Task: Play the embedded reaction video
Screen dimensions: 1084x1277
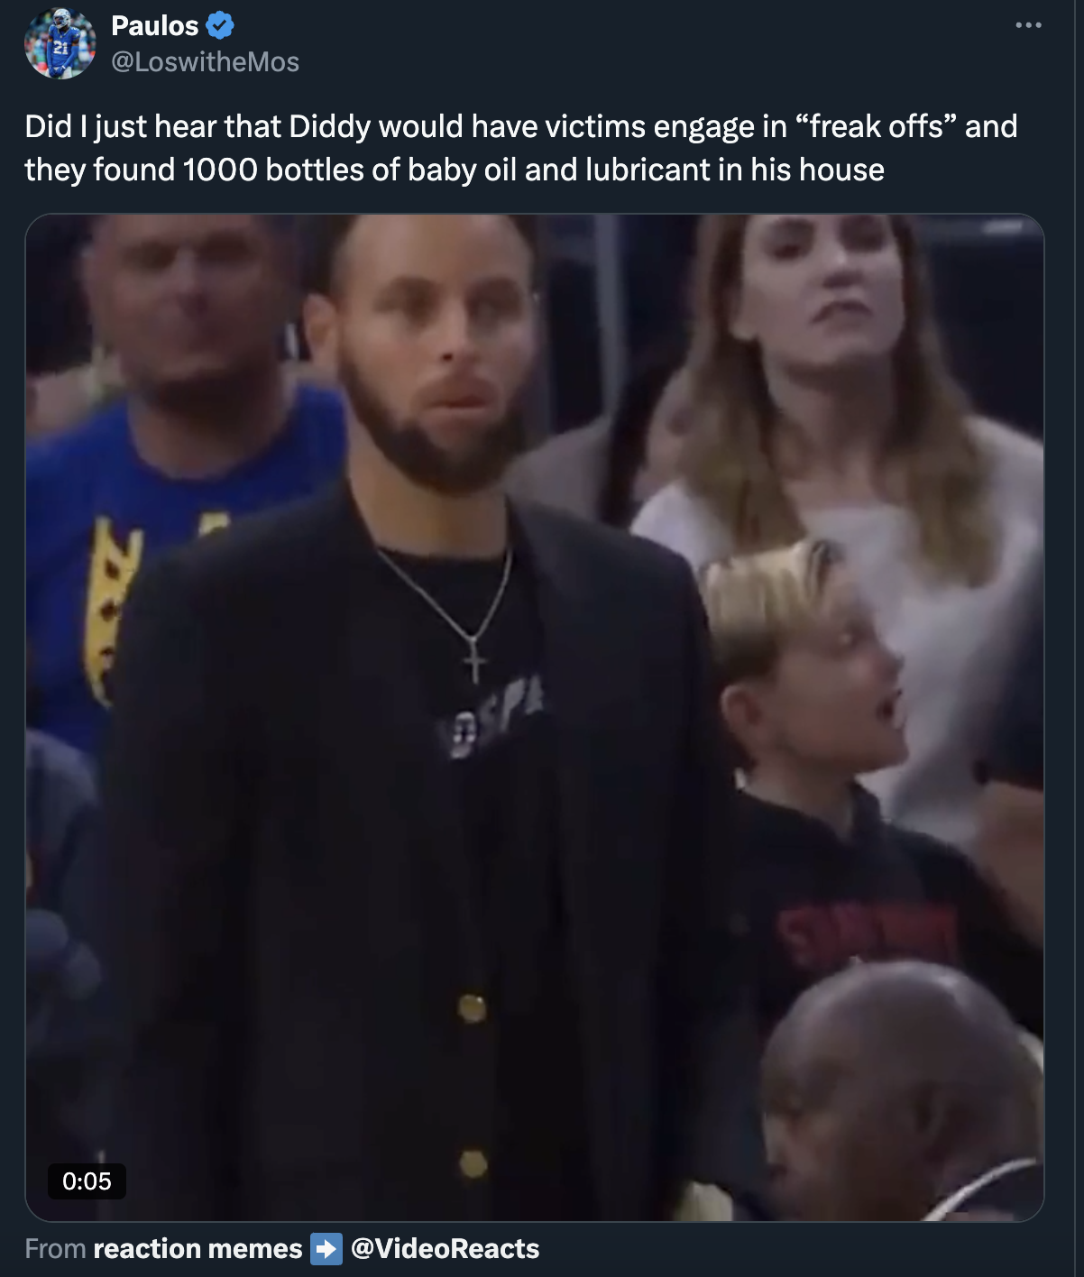Action: [535, 718]
